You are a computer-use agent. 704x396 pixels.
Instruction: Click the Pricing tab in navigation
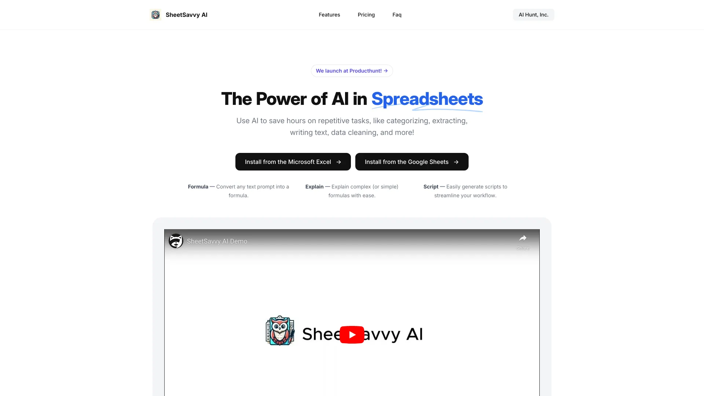tap(366, 15)
